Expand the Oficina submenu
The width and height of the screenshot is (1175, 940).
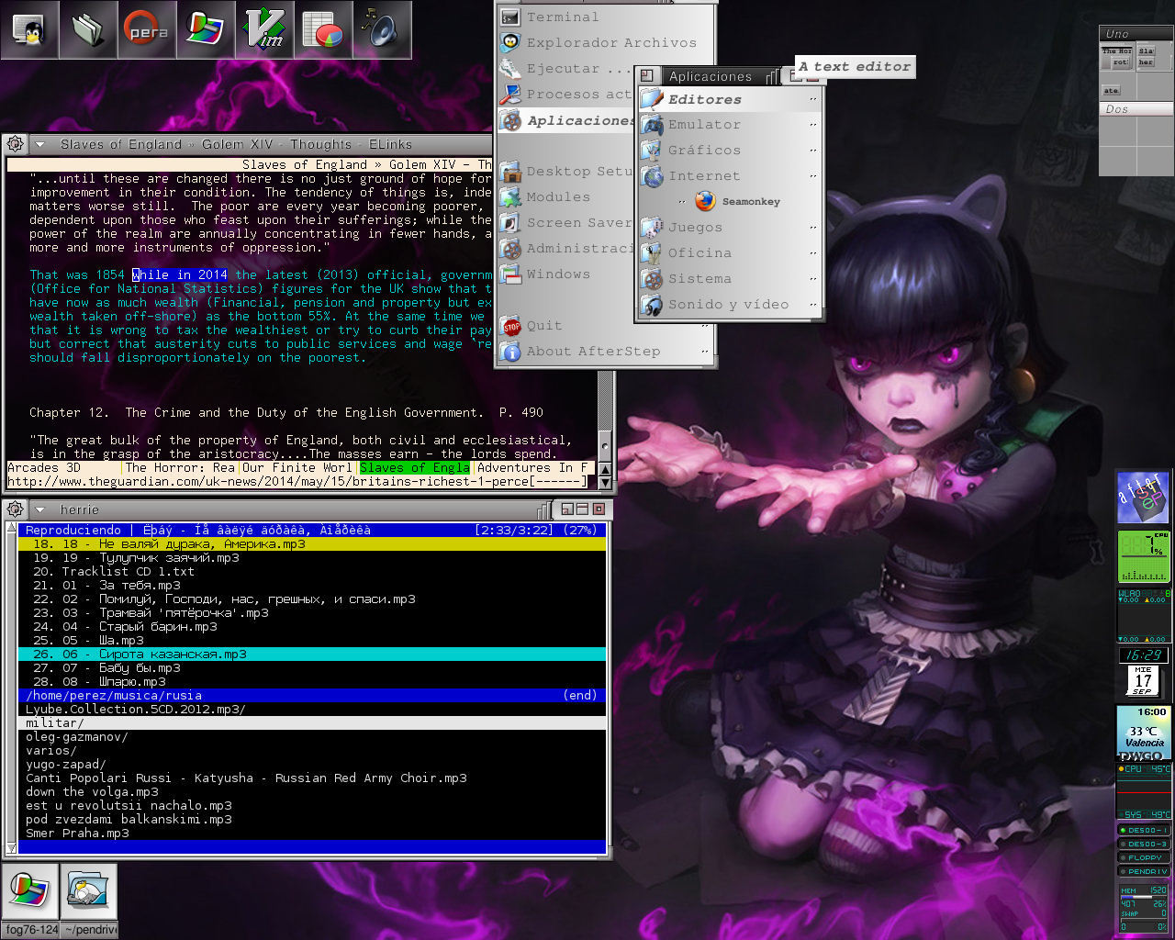pos(730,253)
